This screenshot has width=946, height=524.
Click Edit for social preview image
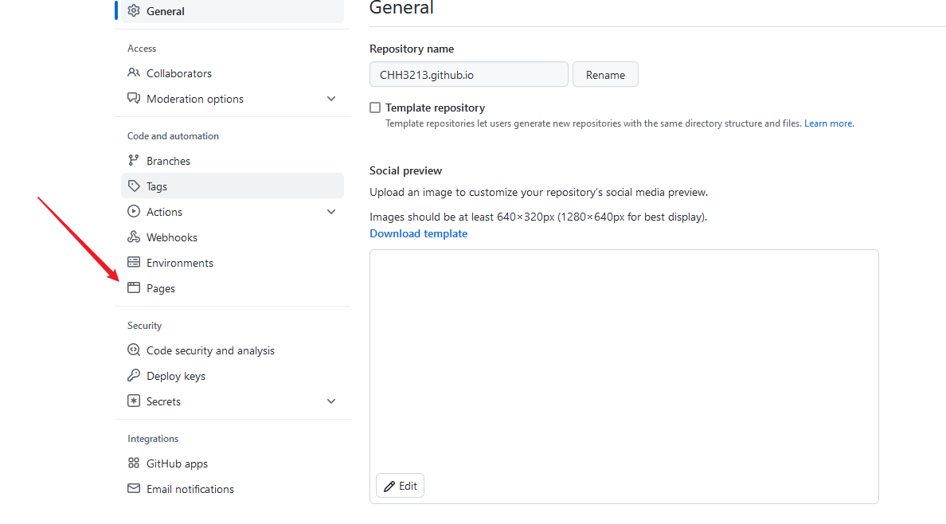400,485
